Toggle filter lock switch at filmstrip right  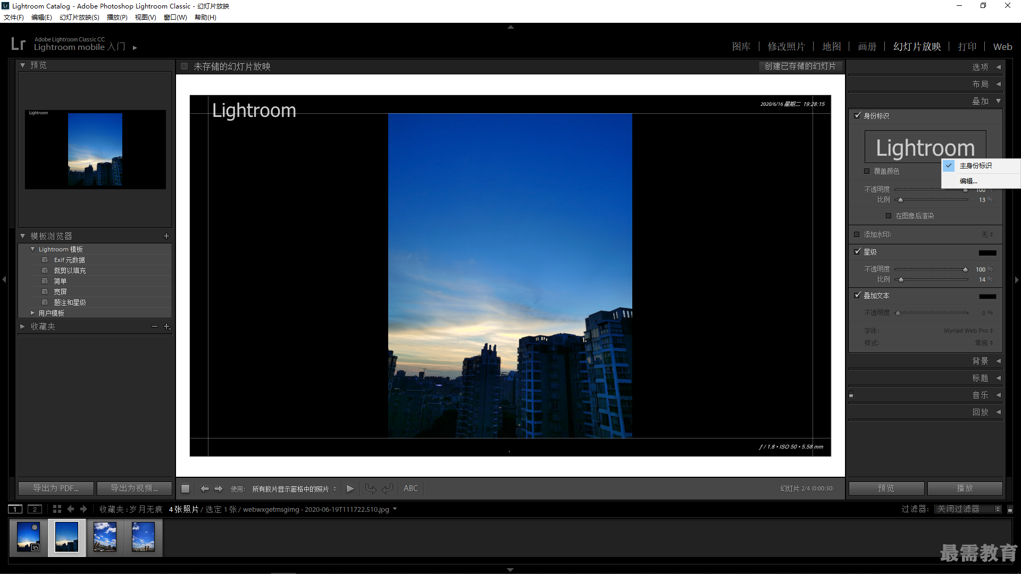[1010, 509]
